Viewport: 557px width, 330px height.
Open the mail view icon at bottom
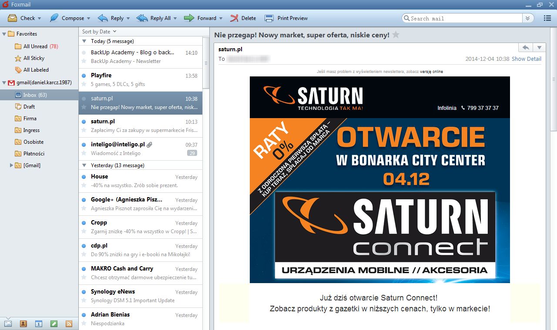[x=8, y=323]
